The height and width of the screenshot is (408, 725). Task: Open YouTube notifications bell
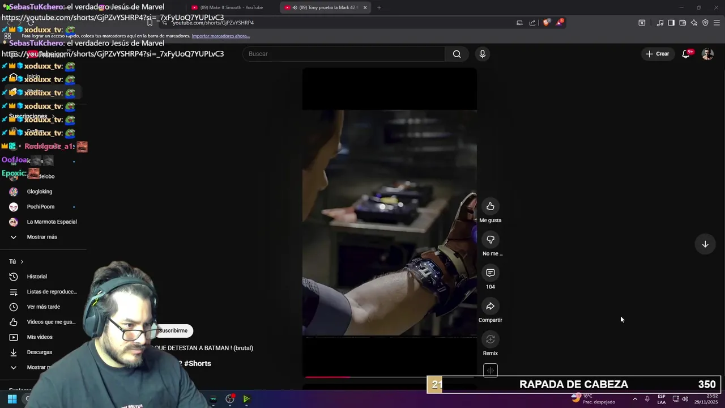pos(686,54)
